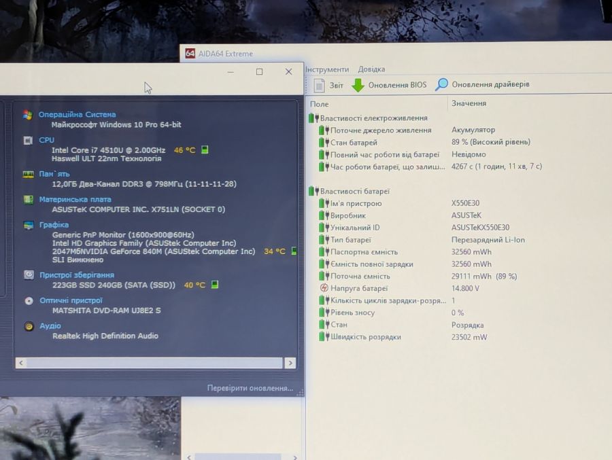The height and width of the screenshot is (460, 612).
Task: Open the Материнська плата section link
Action: (75, 199)
